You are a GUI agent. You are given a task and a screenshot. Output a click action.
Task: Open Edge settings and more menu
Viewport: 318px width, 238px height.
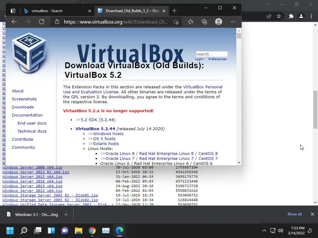click(233, 22)
